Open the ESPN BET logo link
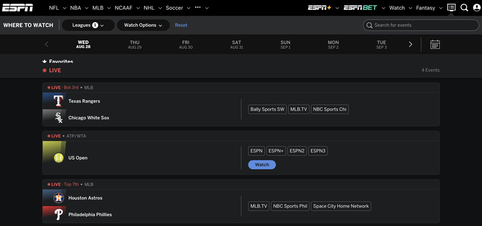 click(360, 7)
